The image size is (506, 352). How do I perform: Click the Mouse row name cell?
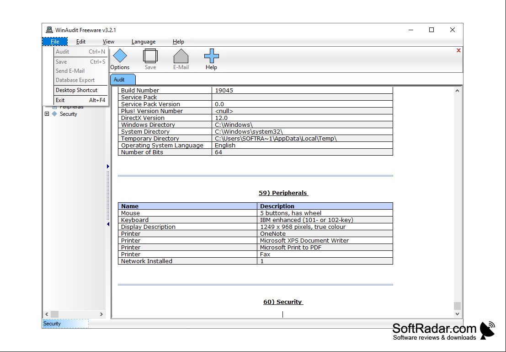[x=188, y=213]
